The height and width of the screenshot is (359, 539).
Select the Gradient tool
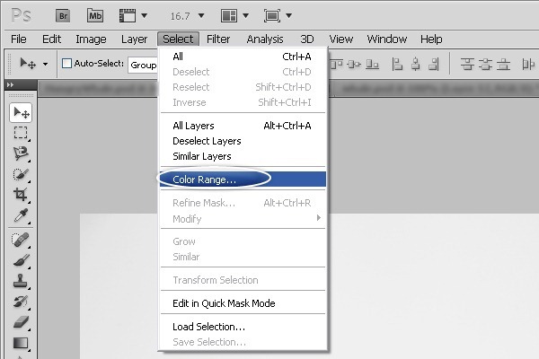(21, 343)
